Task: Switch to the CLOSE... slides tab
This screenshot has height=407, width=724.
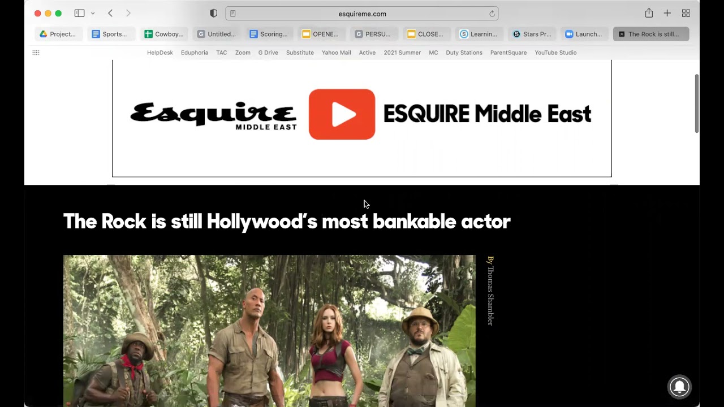Action: (426, 34)
